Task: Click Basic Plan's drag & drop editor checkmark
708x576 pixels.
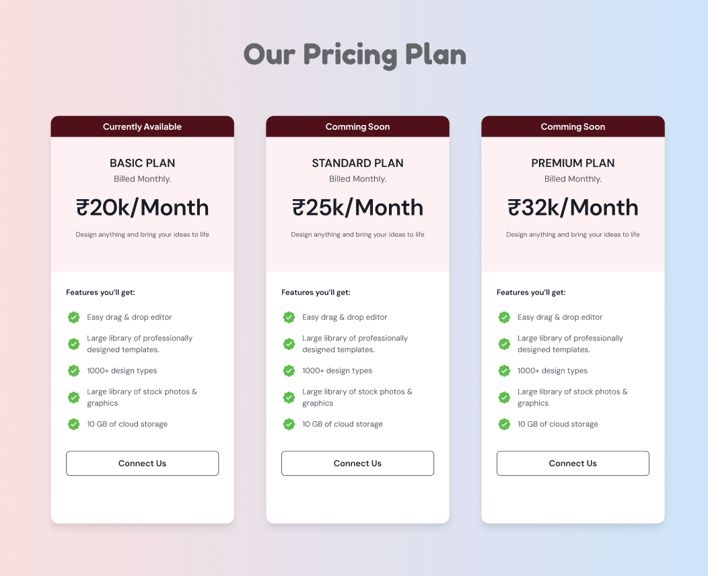Action: 74,317
